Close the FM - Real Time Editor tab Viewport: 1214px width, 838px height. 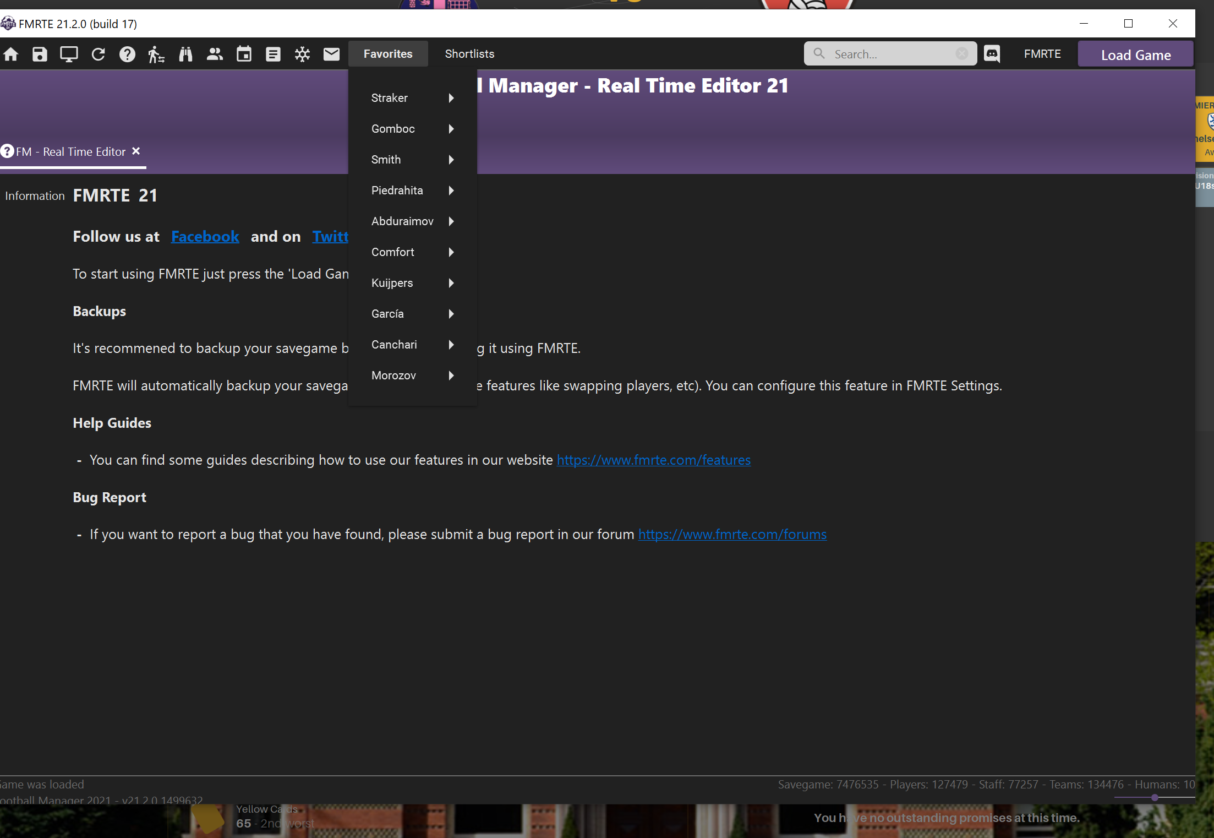(136, 151)
